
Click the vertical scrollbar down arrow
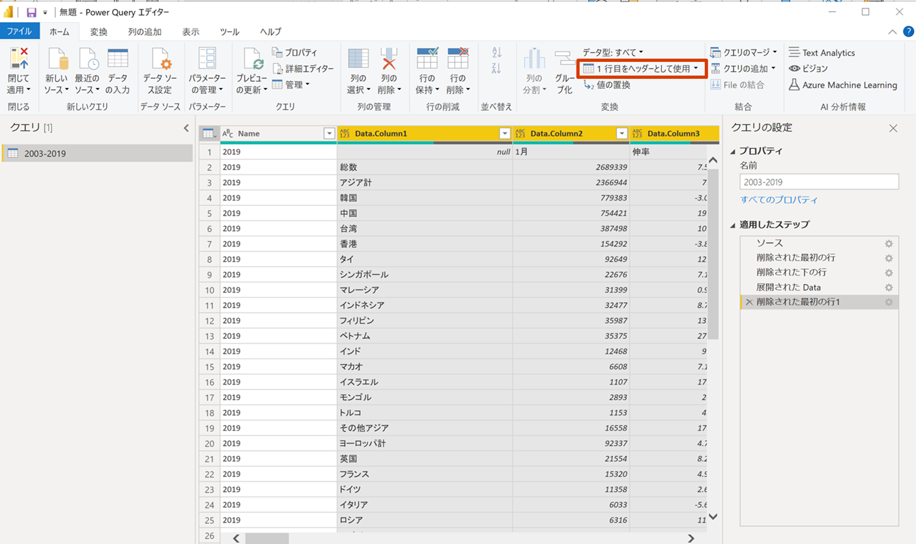[x=713, y=517]
